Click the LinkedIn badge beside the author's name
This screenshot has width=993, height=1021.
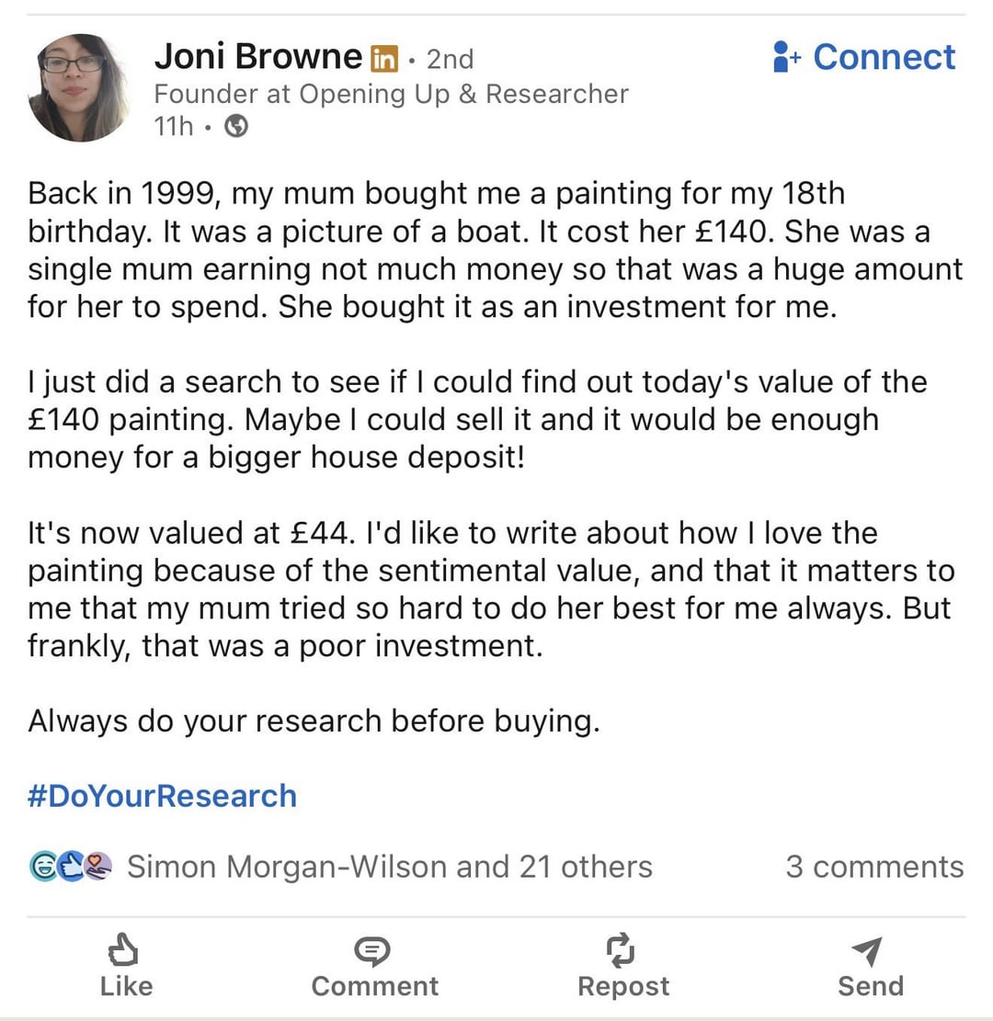tap(383, 59)
